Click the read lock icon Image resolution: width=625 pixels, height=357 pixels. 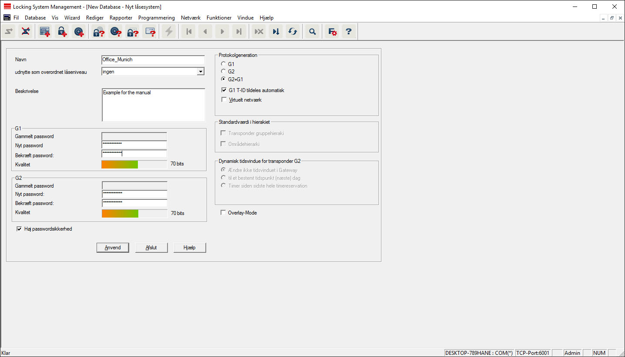[98, 31]
